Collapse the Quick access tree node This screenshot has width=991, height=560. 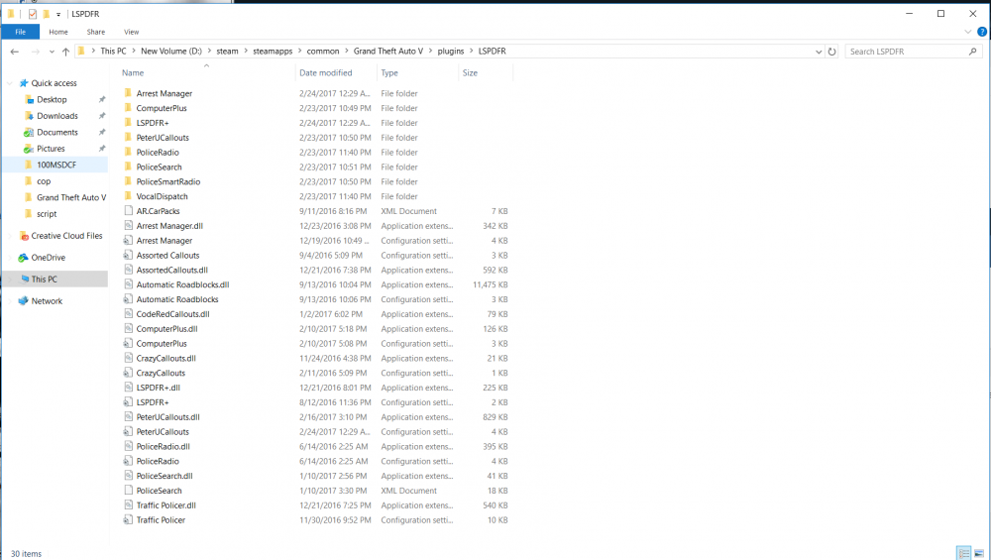(x=10, y=83)
